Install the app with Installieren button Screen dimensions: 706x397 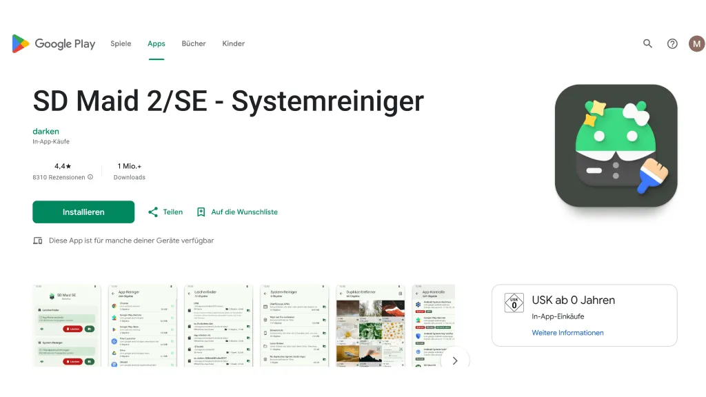point(83,212)
